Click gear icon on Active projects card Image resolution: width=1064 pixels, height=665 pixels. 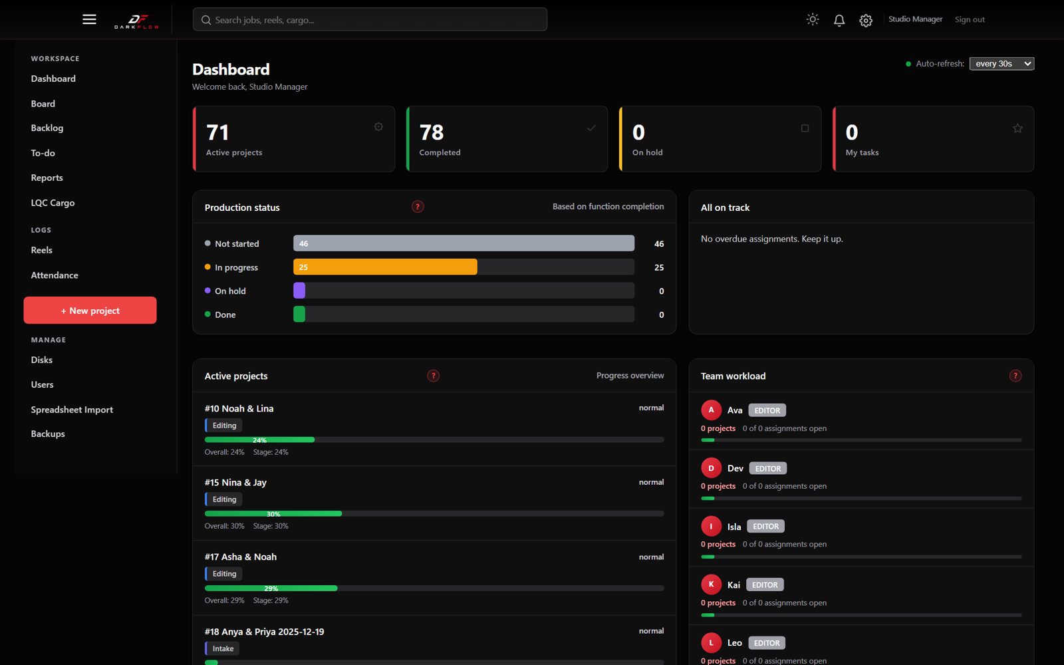click(378, 127)
